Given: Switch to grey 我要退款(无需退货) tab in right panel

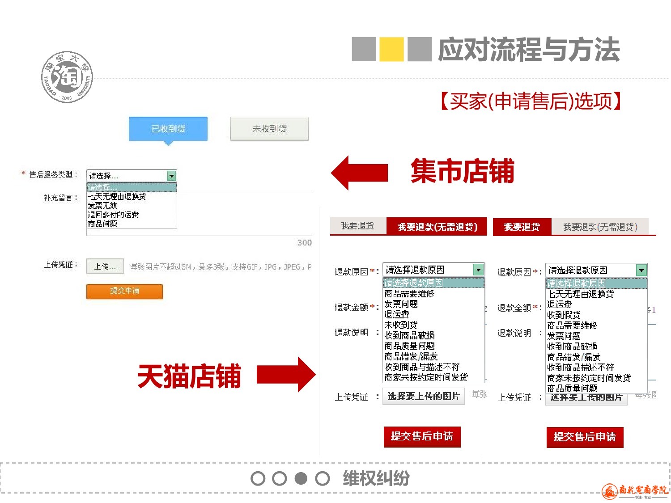Looking at the screenshot, I should (600, 227).
